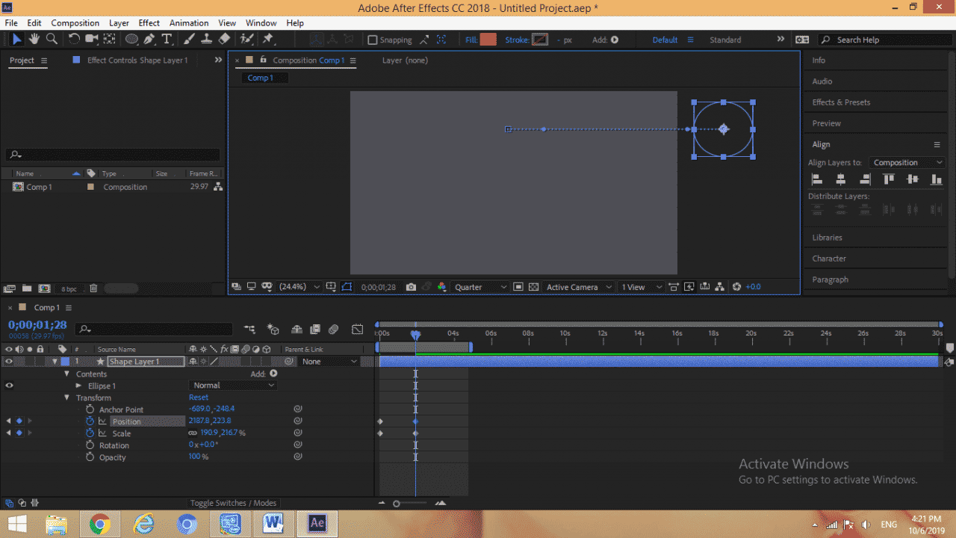The height and width of the screenshot is (538, 956).
Task: Take a snapshot of the composition
Action: (x=411, y=286)
